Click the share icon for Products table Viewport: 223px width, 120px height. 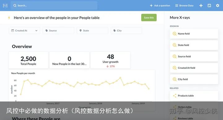coord(174,96)
